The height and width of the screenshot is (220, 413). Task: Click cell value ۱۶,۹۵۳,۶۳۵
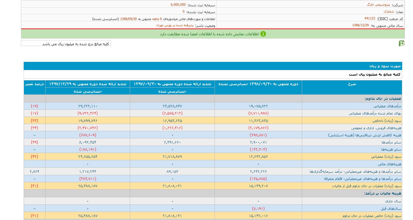(x=172, y=120)
